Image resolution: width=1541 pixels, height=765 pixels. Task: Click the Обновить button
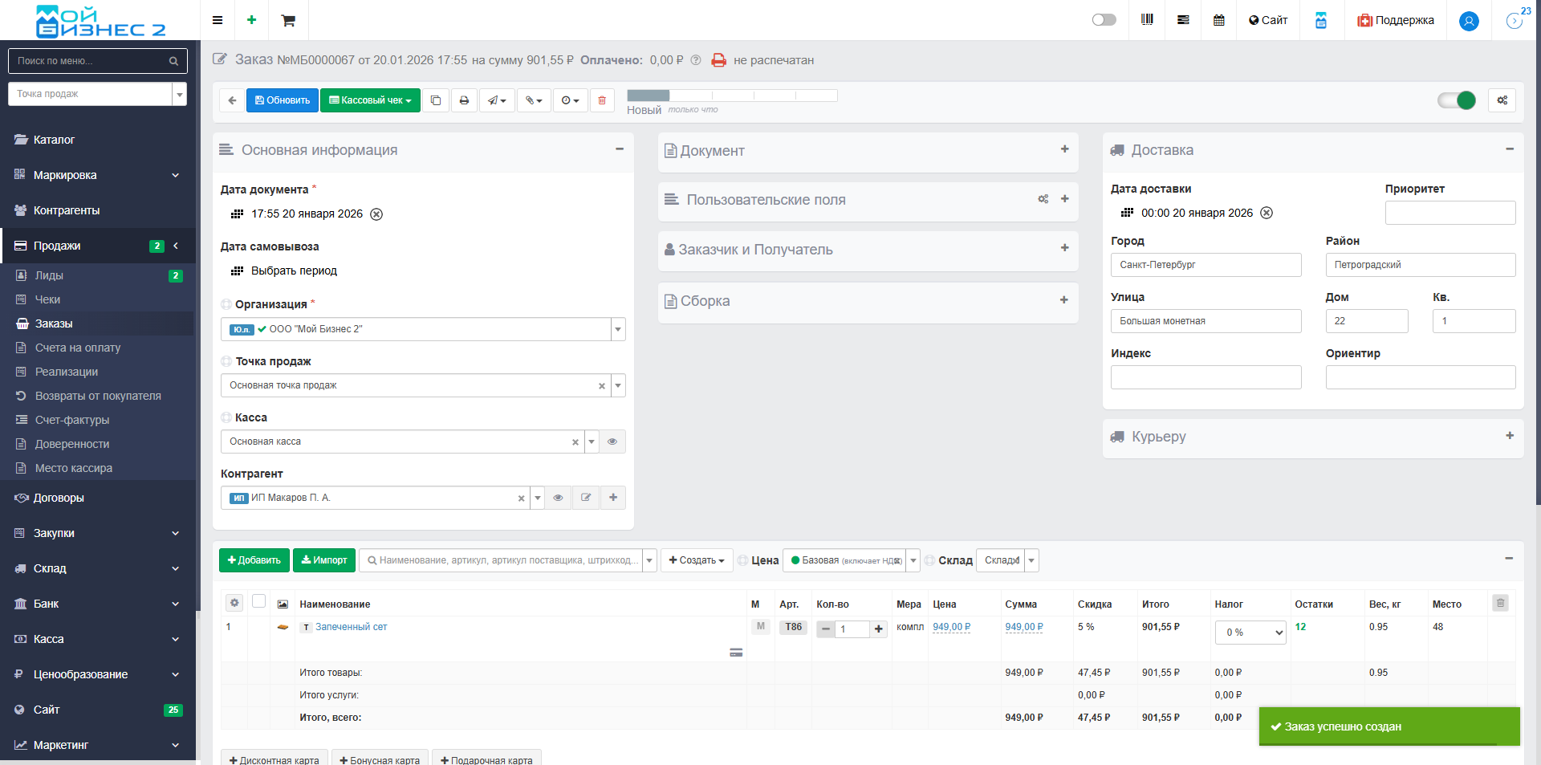[x=283, y=100]
